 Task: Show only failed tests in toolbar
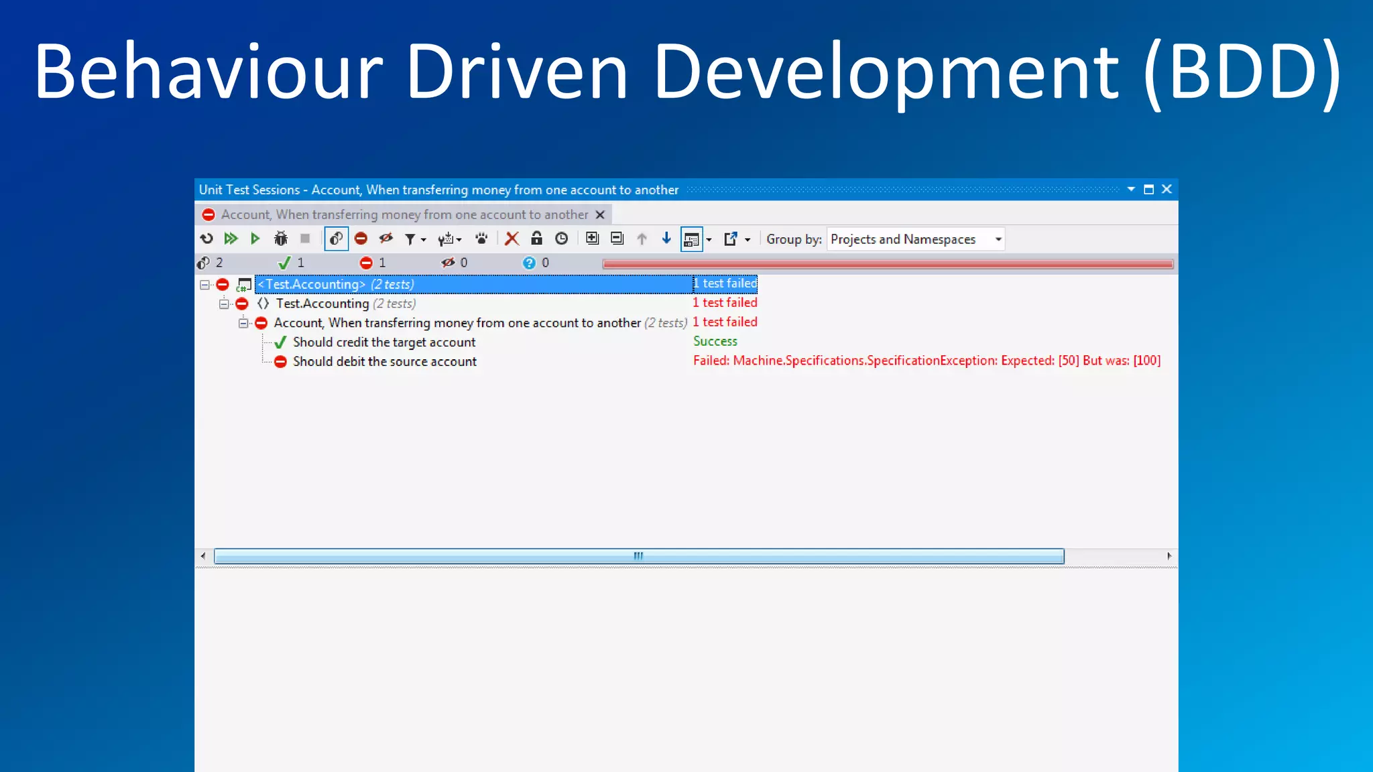(x=361, y=239)
